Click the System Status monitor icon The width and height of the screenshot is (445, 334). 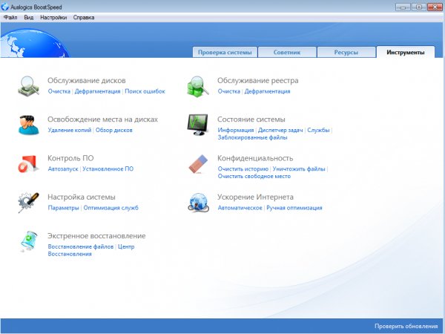[x=197, y=125]
